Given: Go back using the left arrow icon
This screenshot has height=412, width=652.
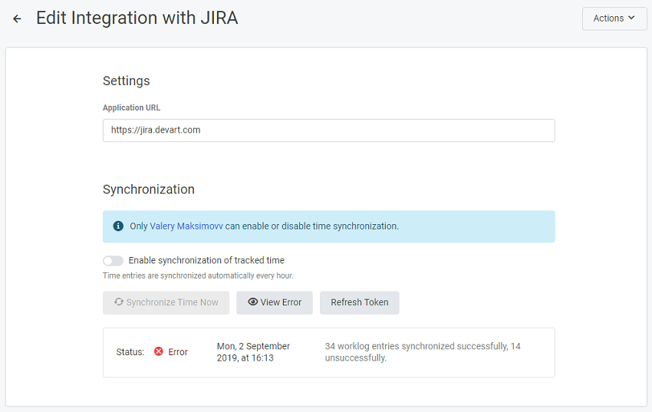Looking at the screenshot, I should [17, 18].
